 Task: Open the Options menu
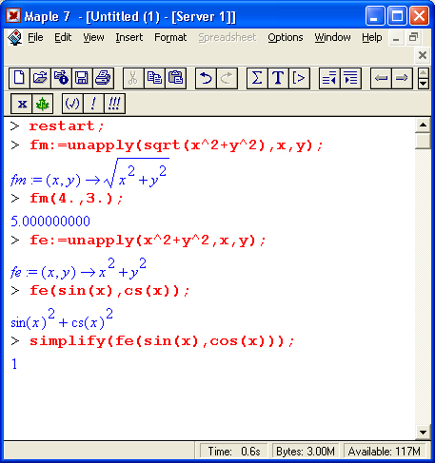click(286, 37)
